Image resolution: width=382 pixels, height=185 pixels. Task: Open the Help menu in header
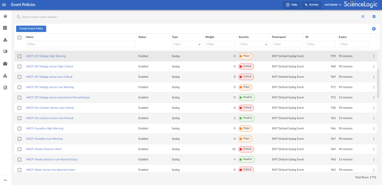[x=291, y=5]
